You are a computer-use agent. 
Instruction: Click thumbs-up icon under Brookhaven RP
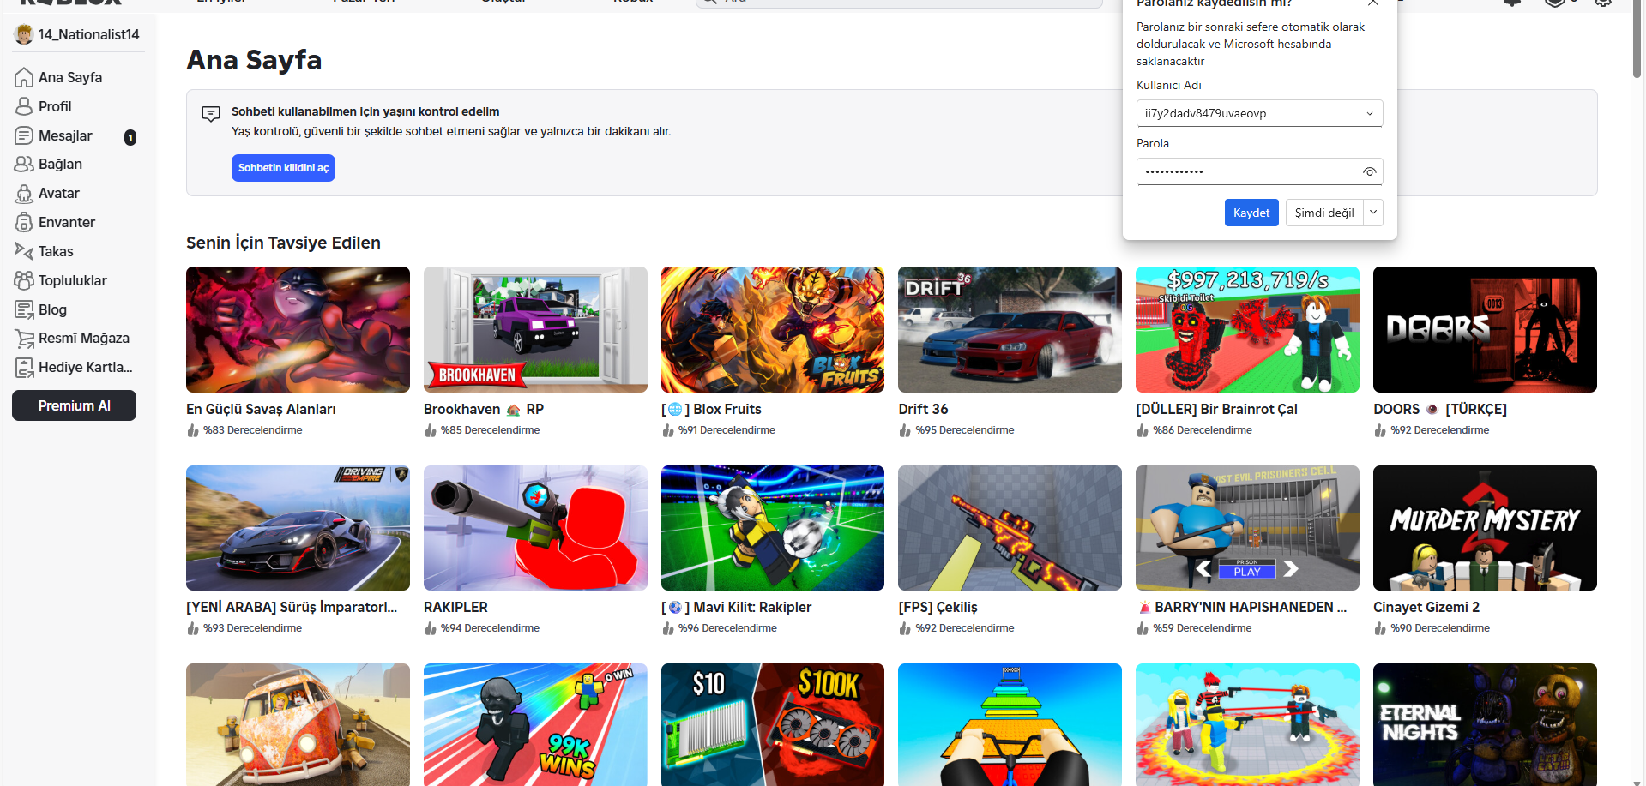coord(431,430)
